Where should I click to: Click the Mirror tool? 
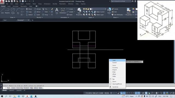[37, 12]
